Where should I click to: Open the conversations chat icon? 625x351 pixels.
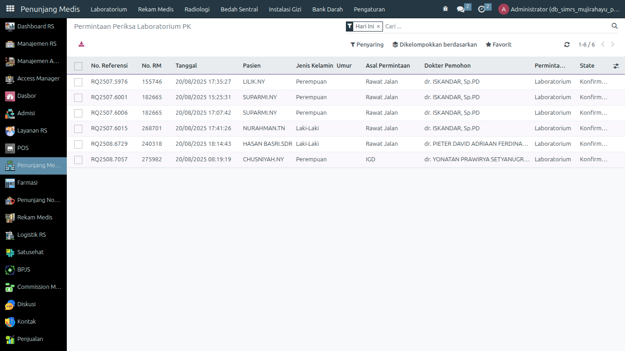(x=461, y=9)
